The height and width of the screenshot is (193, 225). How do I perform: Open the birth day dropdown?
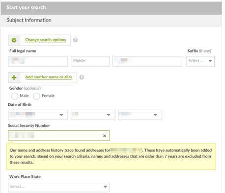coord(93,115)
